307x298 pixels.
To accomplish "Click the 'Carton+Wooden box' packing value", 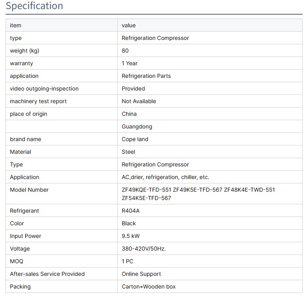I will (x=149, y=287).
